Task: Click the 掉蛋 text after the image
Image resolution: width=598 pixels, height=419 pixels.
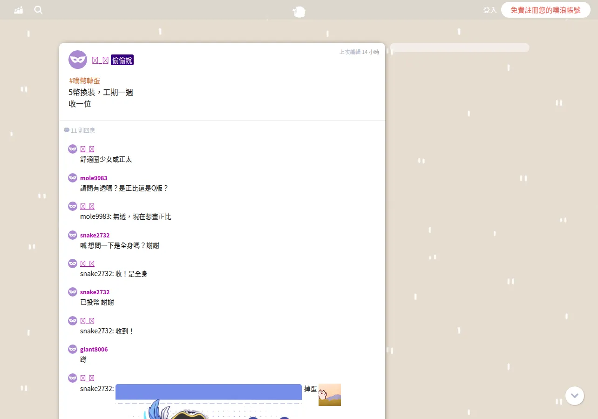Action: point(310,389)
